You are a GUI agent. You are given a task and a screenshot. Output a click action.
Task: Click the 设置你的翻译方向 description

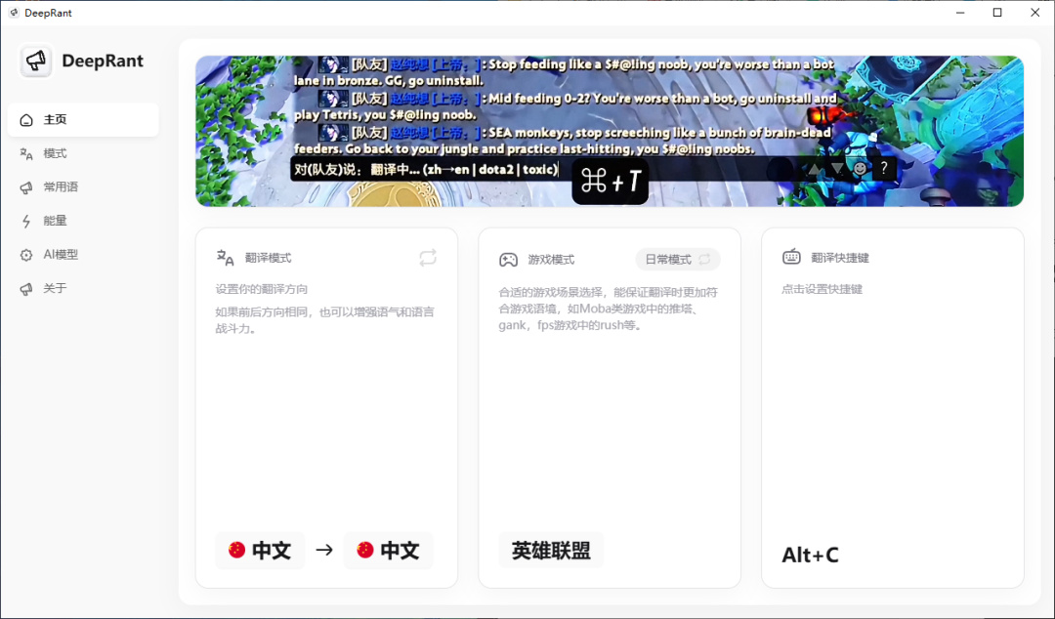(x=262, y=289)
